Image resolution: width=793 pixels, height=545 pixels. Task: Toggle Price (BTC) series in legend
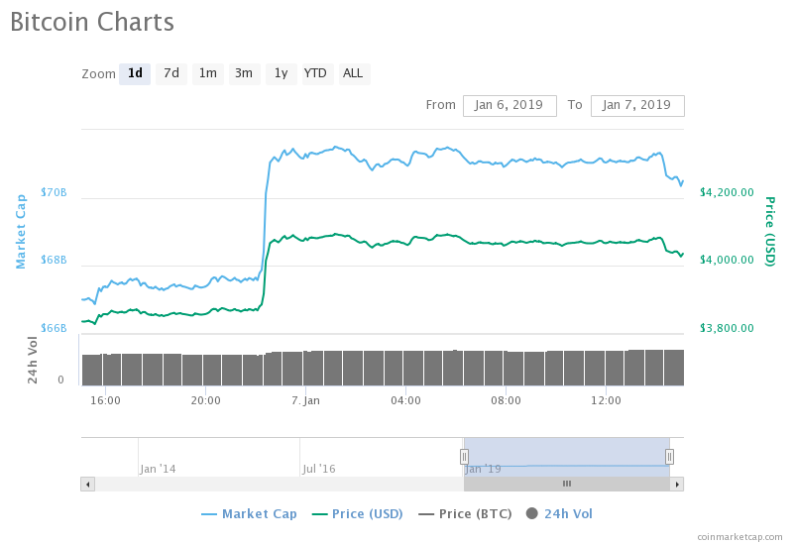pyautogui.click(x=465, y=514)
